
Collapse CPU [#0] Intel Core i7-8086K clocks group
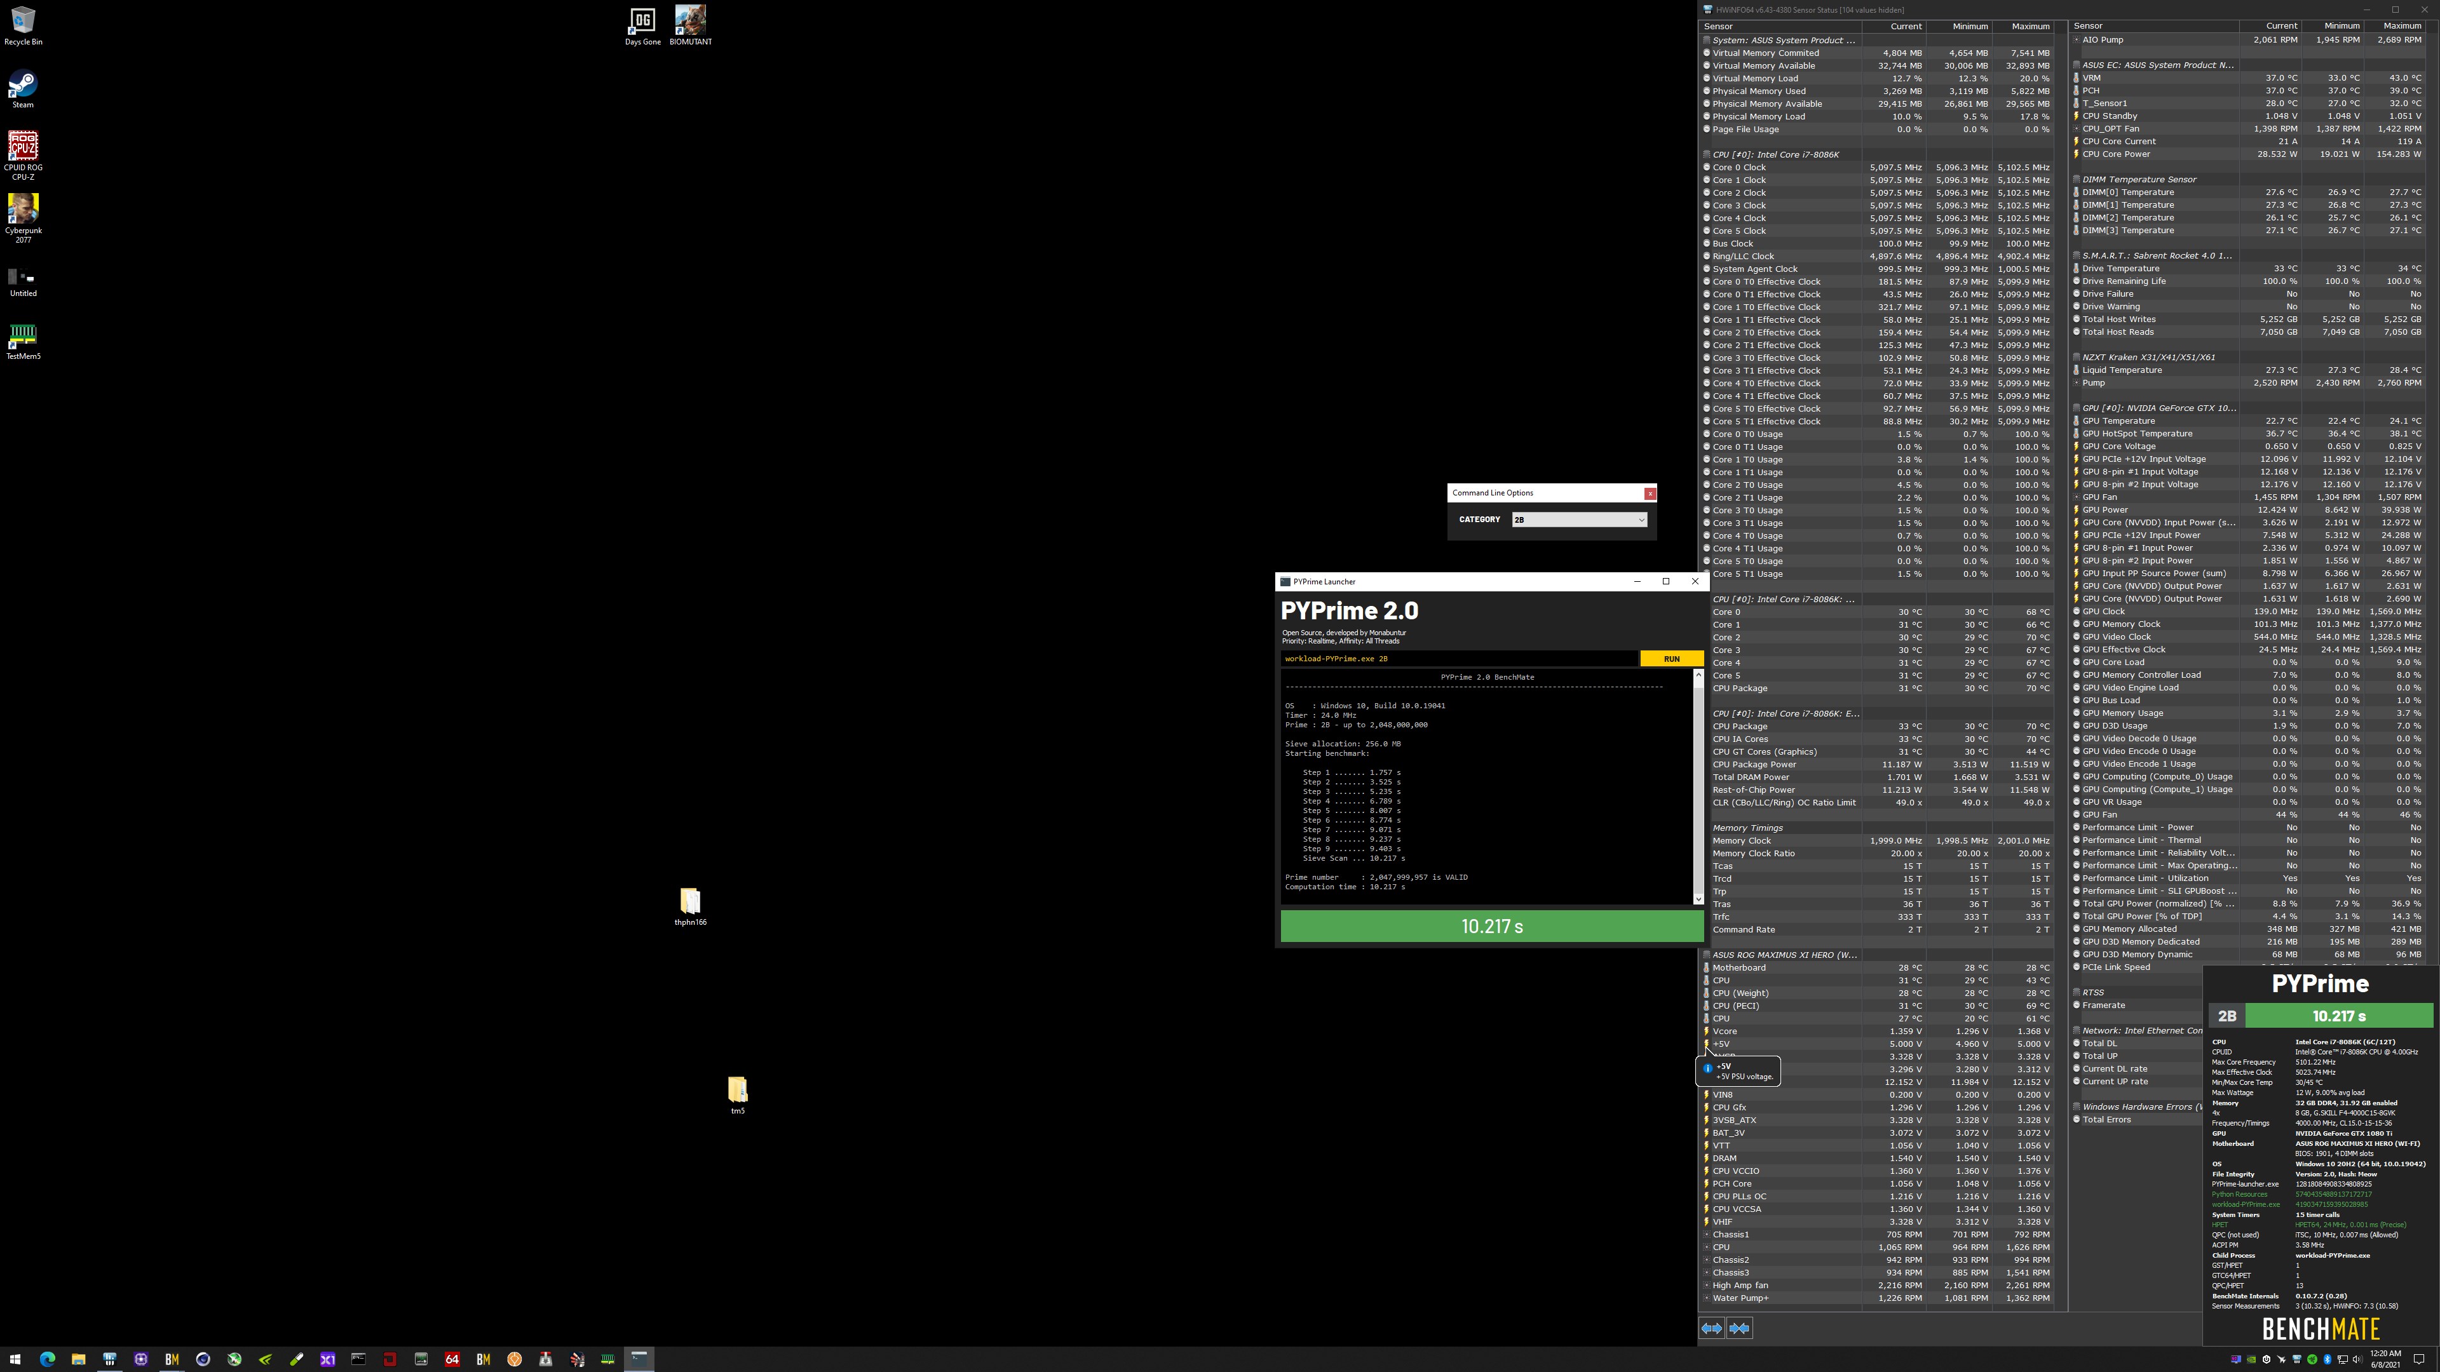point(1707,154)
